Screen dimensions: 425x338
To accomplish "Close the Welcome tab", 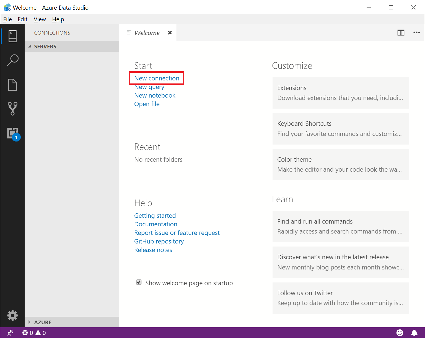I will pos(170,32).
